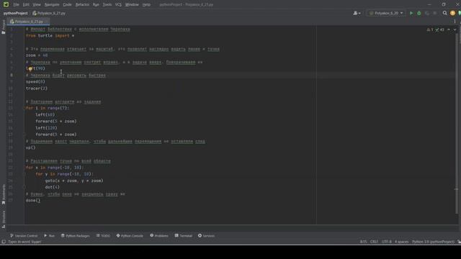
Task: Open the View menu
Action: click(37, 4)
